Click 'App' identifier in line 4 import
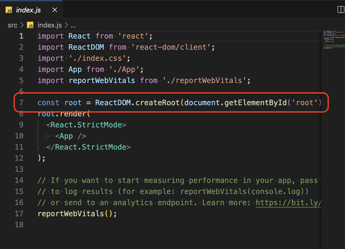The width and height of the screenshot is (345, 249). (x=75, y=70)
